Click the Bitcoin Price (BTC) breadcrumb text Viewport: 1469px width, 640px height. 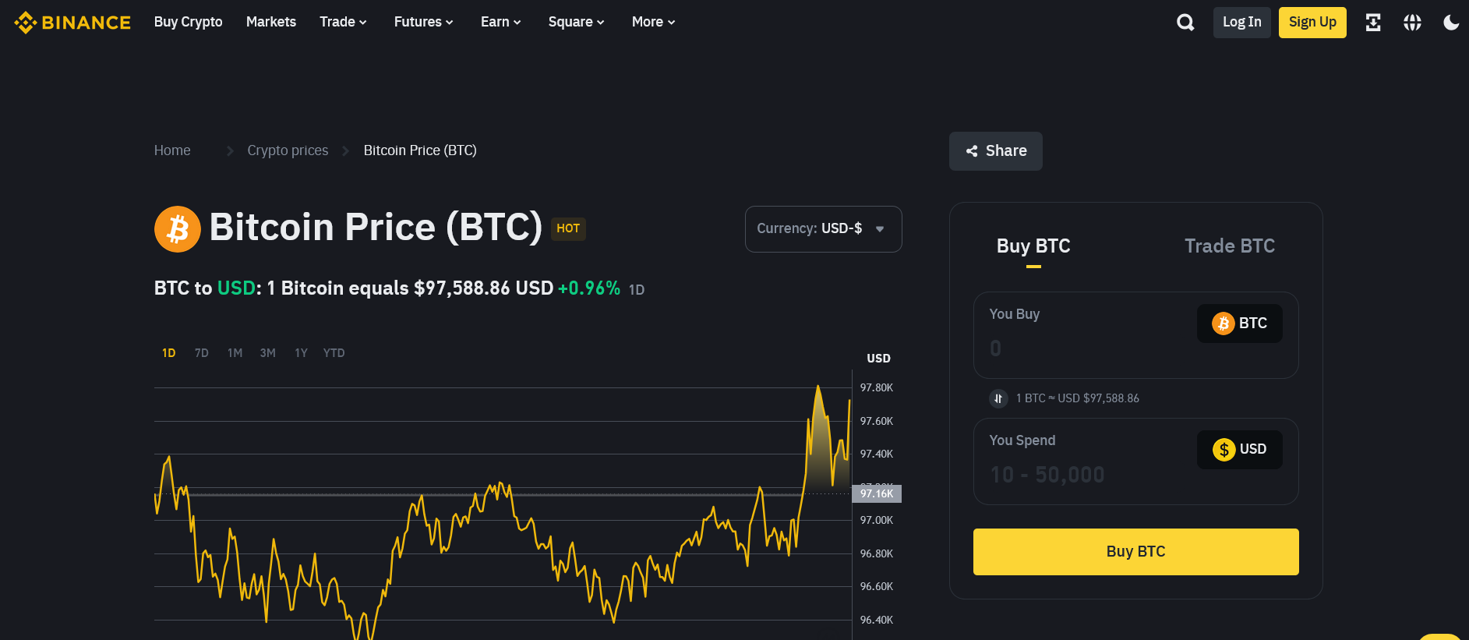pos(420,150)
